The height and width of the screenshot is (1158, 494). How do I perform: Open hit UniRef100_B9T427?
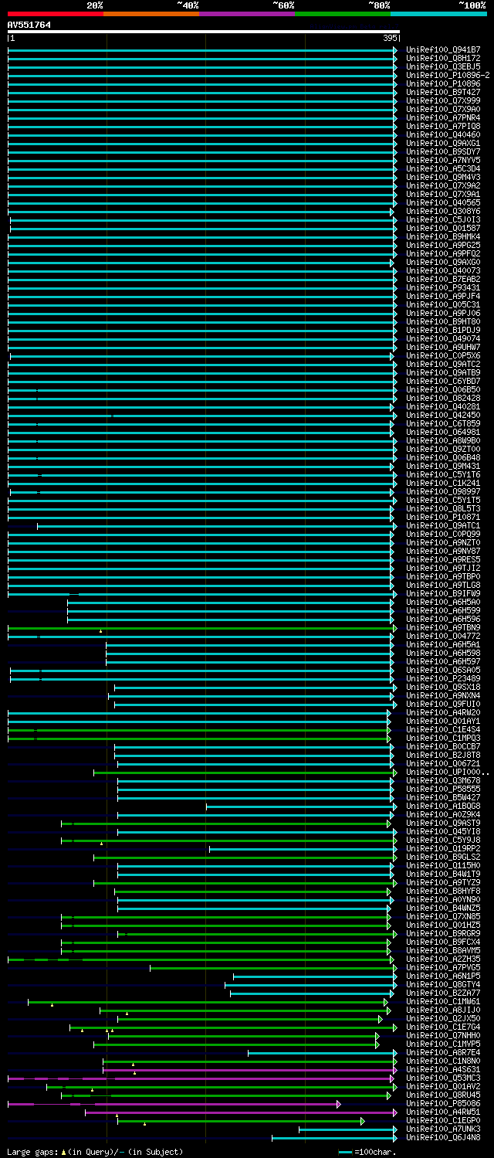pyautogui.click(x=443, y=92)
